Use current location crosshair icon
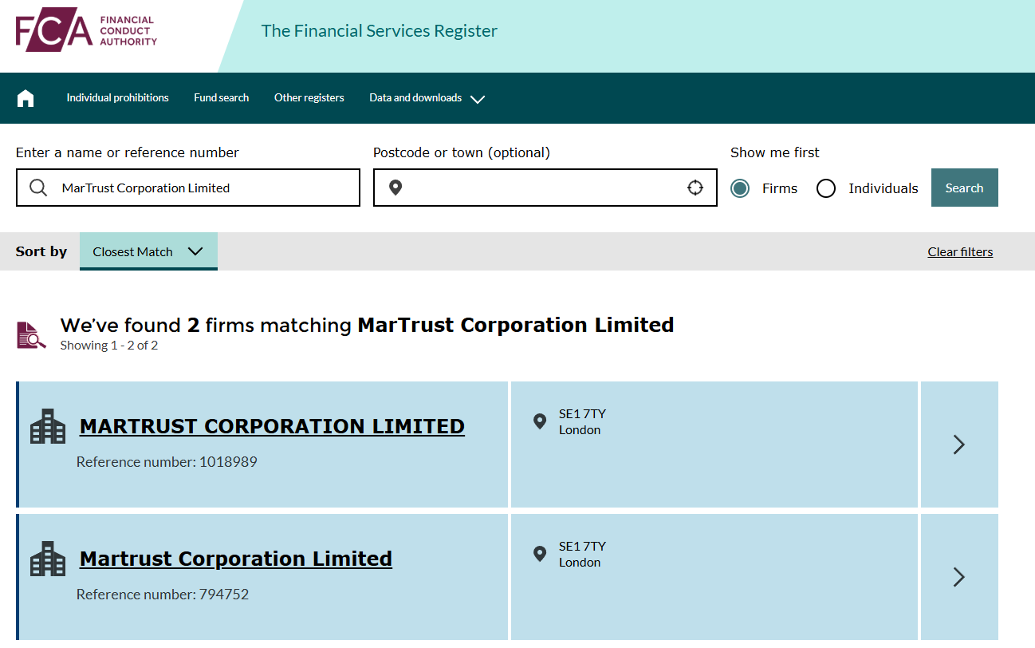This screenshot has width=1035, height=648. [x=695, y=188]
